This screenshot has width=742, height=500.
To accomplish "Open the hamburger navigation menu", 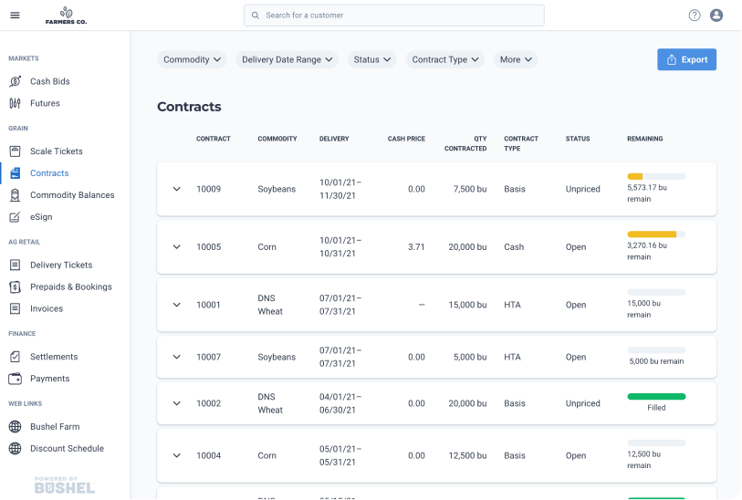I will [x=16, y=16].
